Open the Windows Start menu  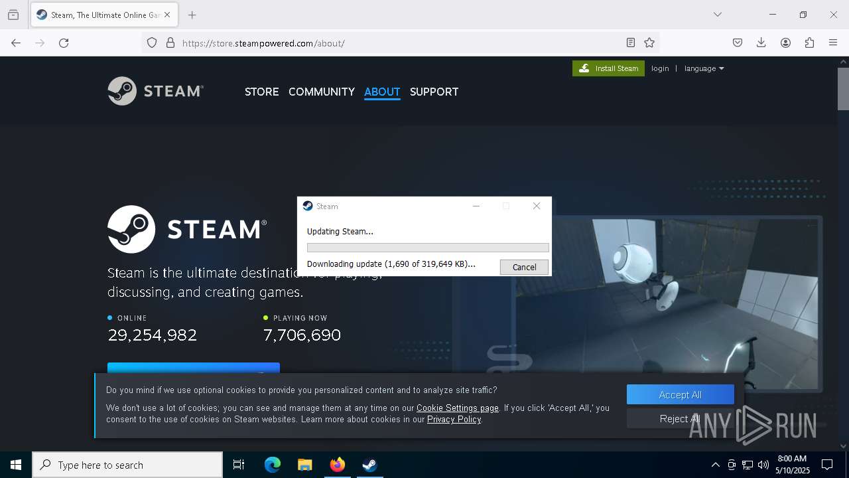point(16,465)
